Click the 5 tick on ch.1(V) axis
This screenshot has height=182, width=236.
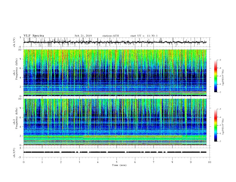(x=21, y=37)
